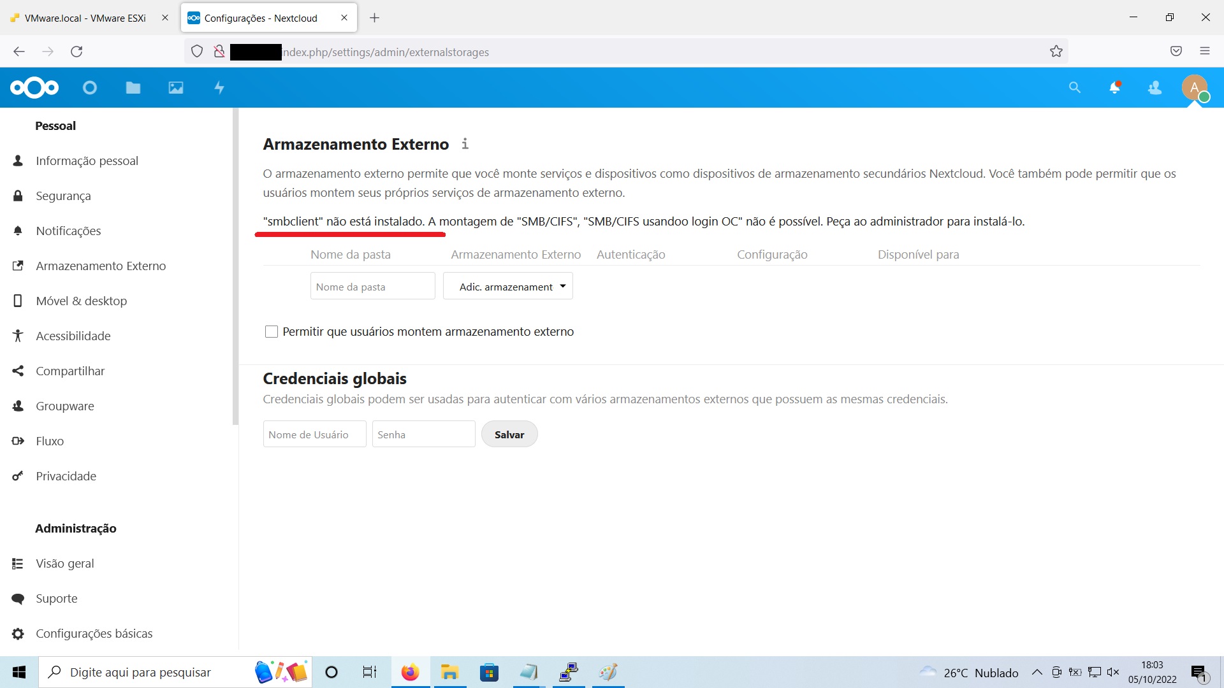Select Configurações básicas in the sidebar

click(x=94, y=634)
